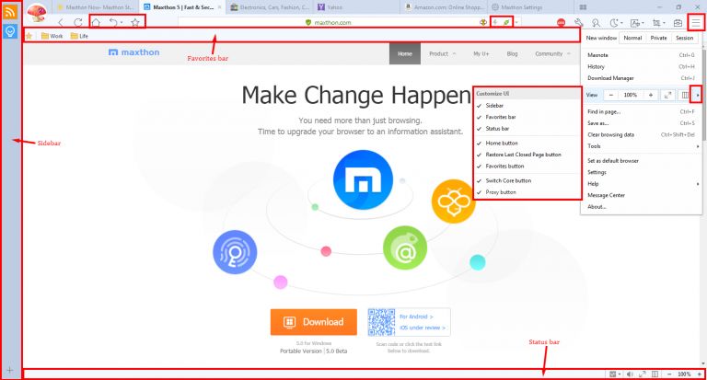Click the orange Download button
Screen dimensions: 707x380
[314, 322]
